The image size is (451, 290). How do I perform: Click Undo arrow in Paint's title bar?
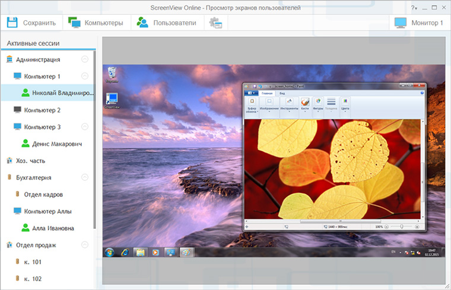click(260, 86)
